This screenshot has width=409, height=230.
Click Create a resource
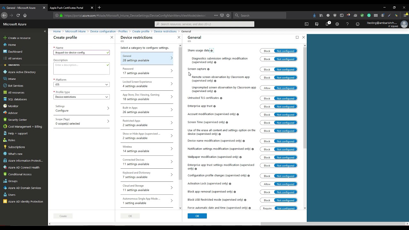(19, 38)
